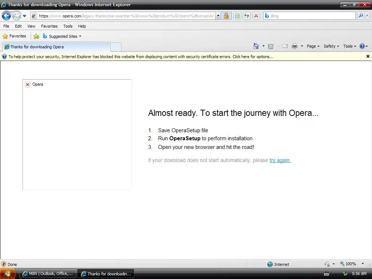
Task: Click the security information bar message
Action: [141, 57]
